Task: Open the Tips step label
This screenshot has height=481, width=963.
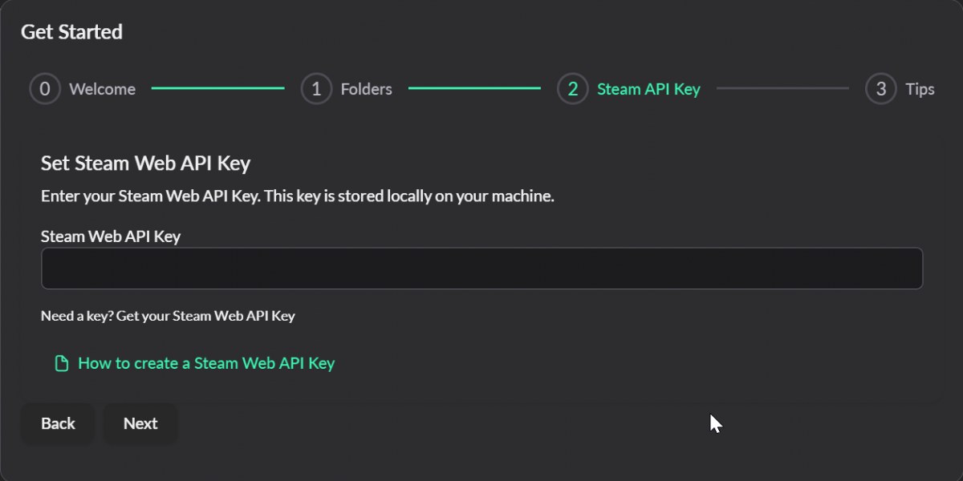Action: (920, 89)
